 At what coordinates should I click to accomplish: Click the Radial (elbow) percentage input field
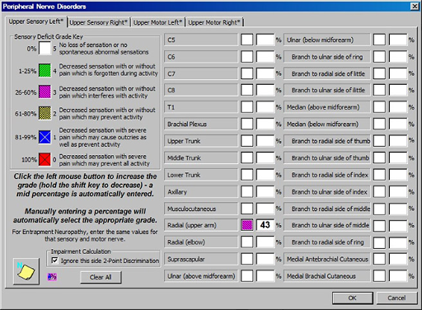click(x=265, y=242)
